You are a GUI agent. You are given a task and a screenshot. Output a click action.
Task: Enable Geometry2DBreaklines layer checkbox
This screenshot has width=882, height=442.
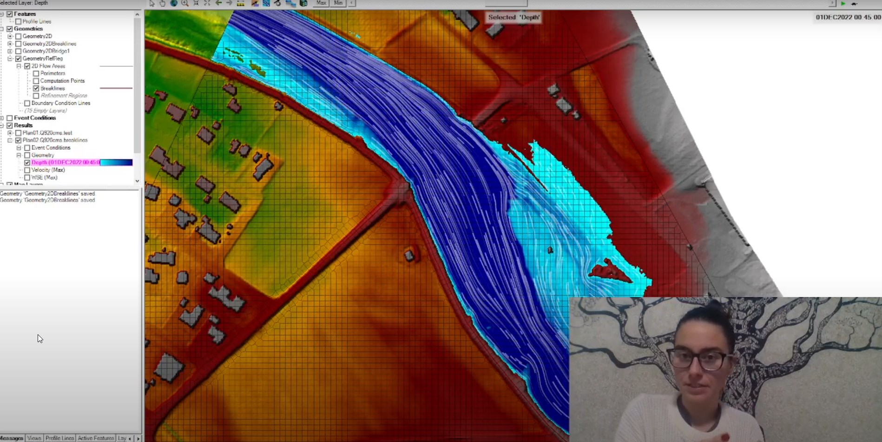[x=18, y=44]
